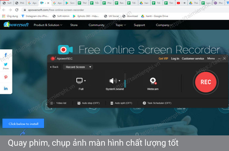229x151 pixels.
Task: Click the recorder camera icon beside the title
Action: tap(65, 50)
